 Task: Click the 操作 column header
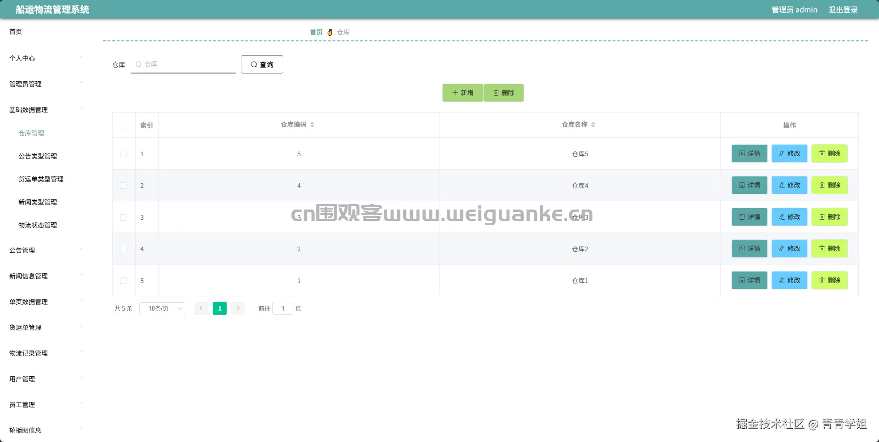(x=789, y=125)
